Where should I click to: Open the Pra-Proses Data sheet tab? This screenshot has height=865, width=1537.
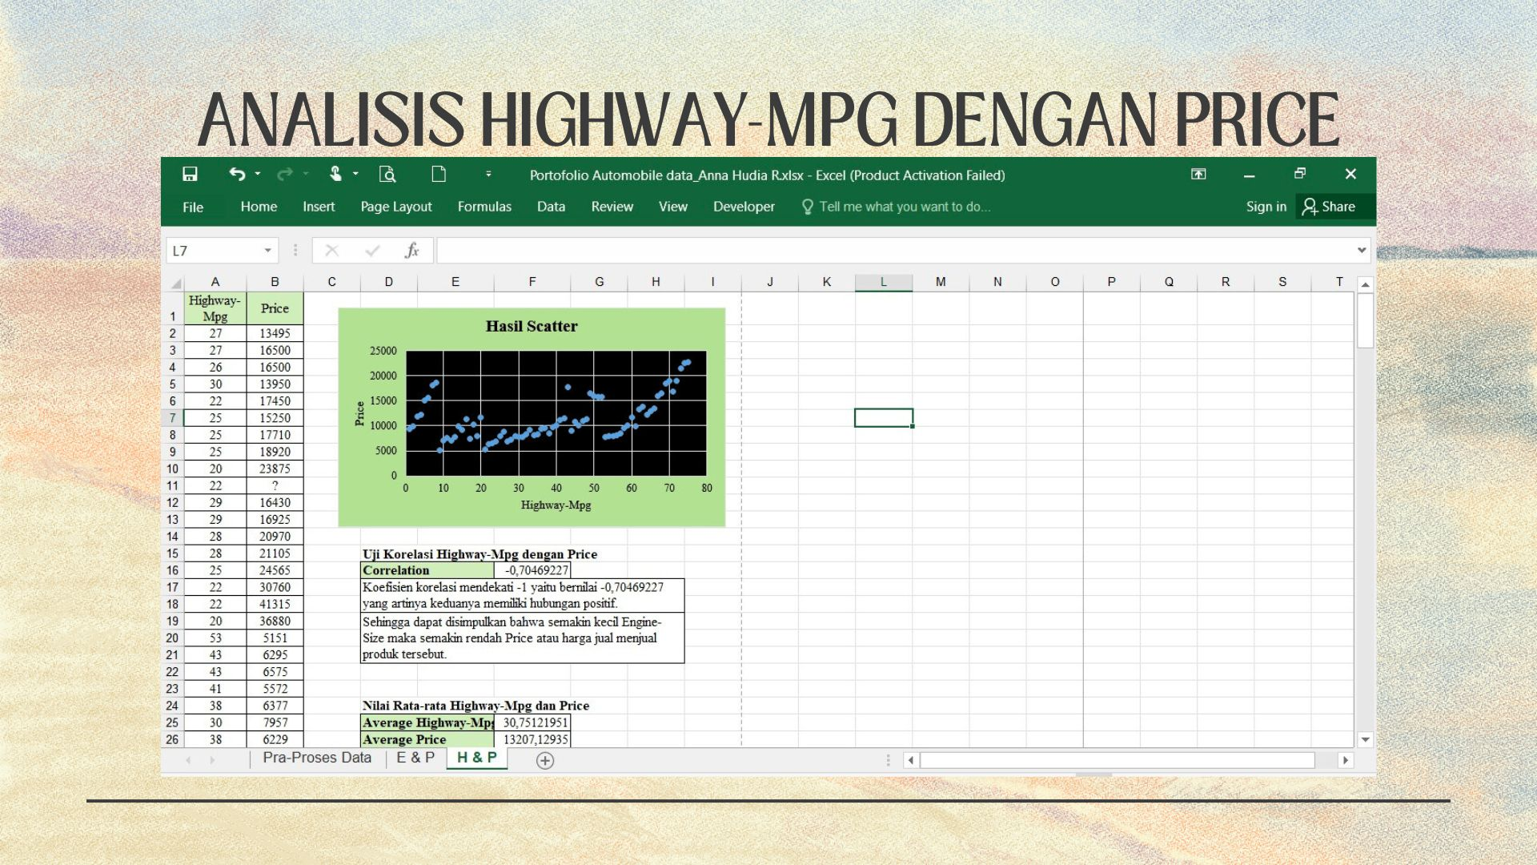point(317,758)
